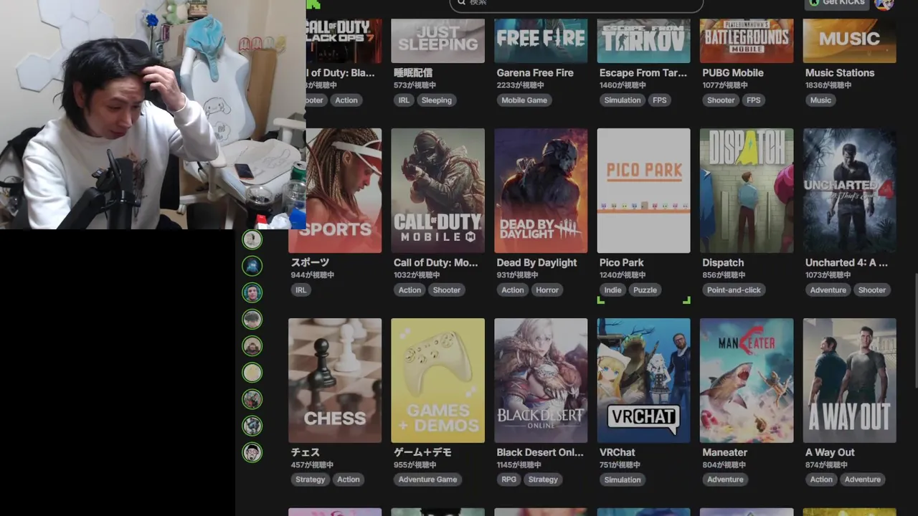Screen dimensions: 918x516
Task: Select the Shooter tag under PUBG Mobile
Action: pos(721,100)
